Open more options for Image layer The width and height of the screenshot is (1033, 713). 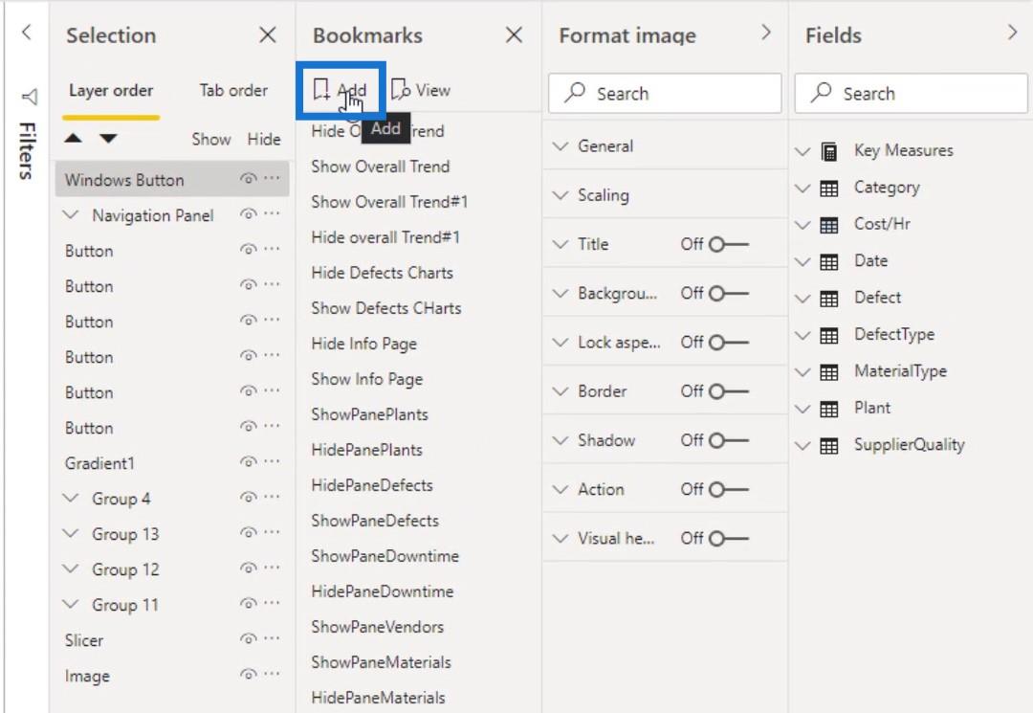(272, 674)
